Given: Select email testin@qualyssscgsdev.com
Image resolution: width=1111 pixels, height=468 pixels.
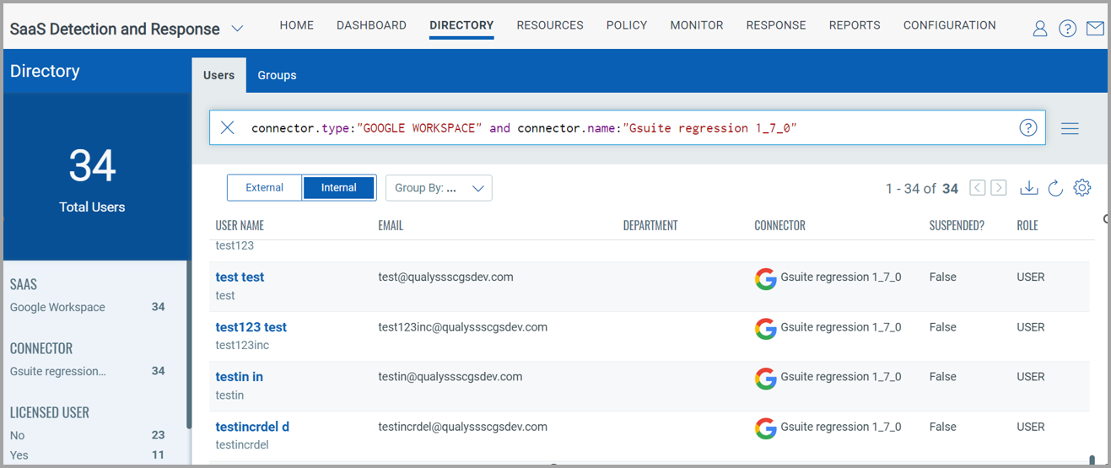Looking at the screenshot, I should (450, 377).
